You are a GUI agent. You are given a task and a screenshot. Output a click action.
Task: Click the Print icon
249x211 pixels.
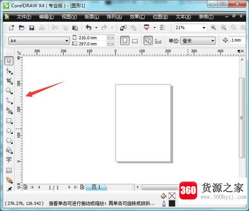(x=42, y=28)
